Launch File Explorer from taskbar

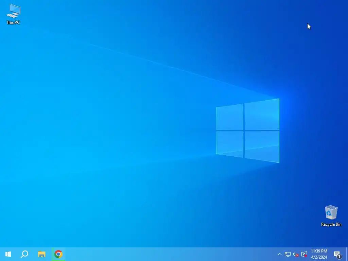tap(41, 254)
